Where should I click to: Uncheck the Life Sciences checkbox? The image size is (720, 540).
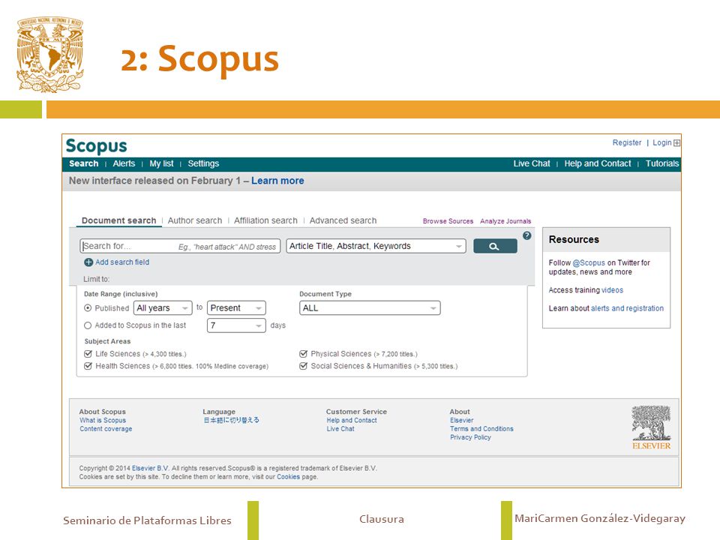coord(88,353)
